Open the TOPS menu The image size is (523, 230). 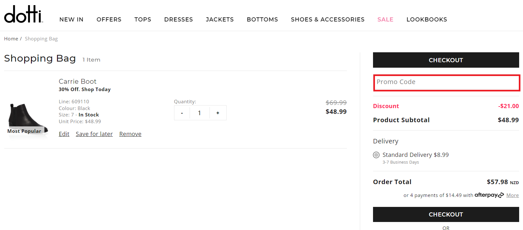click(143, 20)
